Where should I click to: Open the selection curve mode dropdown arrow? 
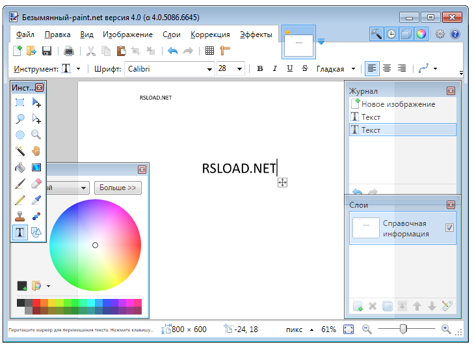coord(435,69)
